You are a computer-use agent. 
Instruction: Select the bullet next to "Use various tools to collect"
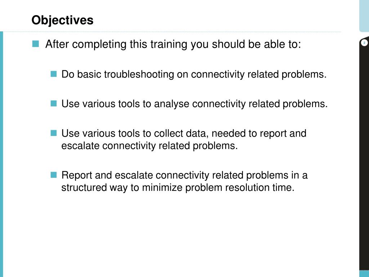click(x=54, y=133)
